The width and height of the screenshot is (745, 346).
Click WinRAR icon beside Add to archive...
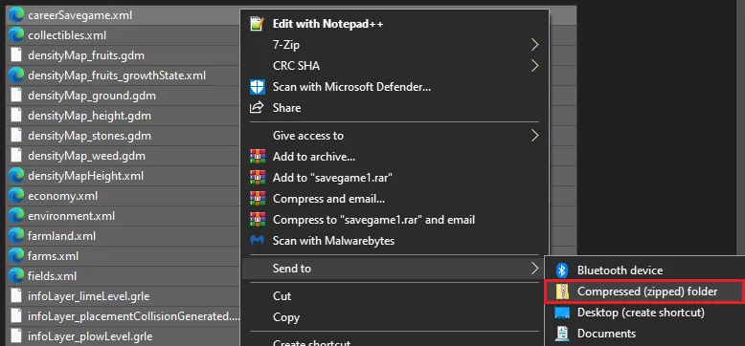tap(257, 157)
